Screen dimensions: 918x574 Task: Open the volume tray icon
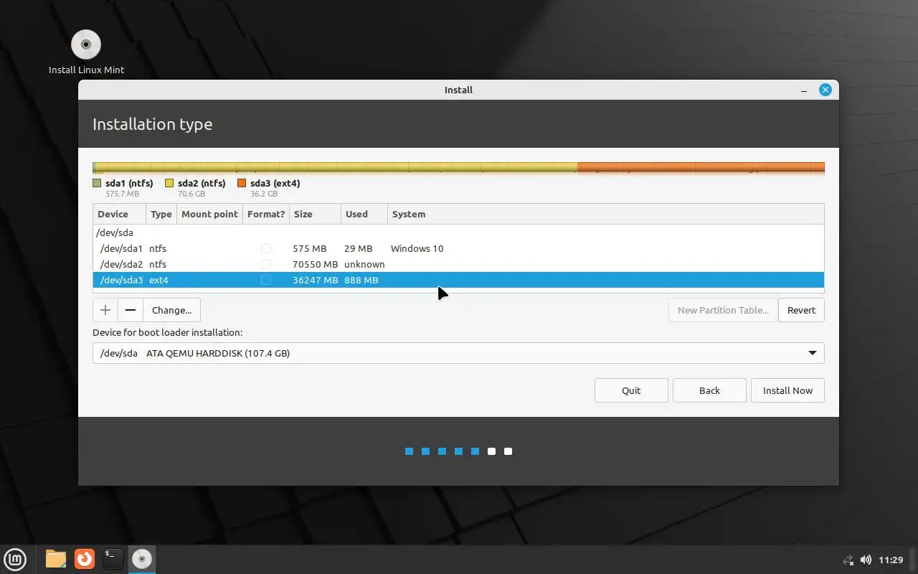click(866, 560)
